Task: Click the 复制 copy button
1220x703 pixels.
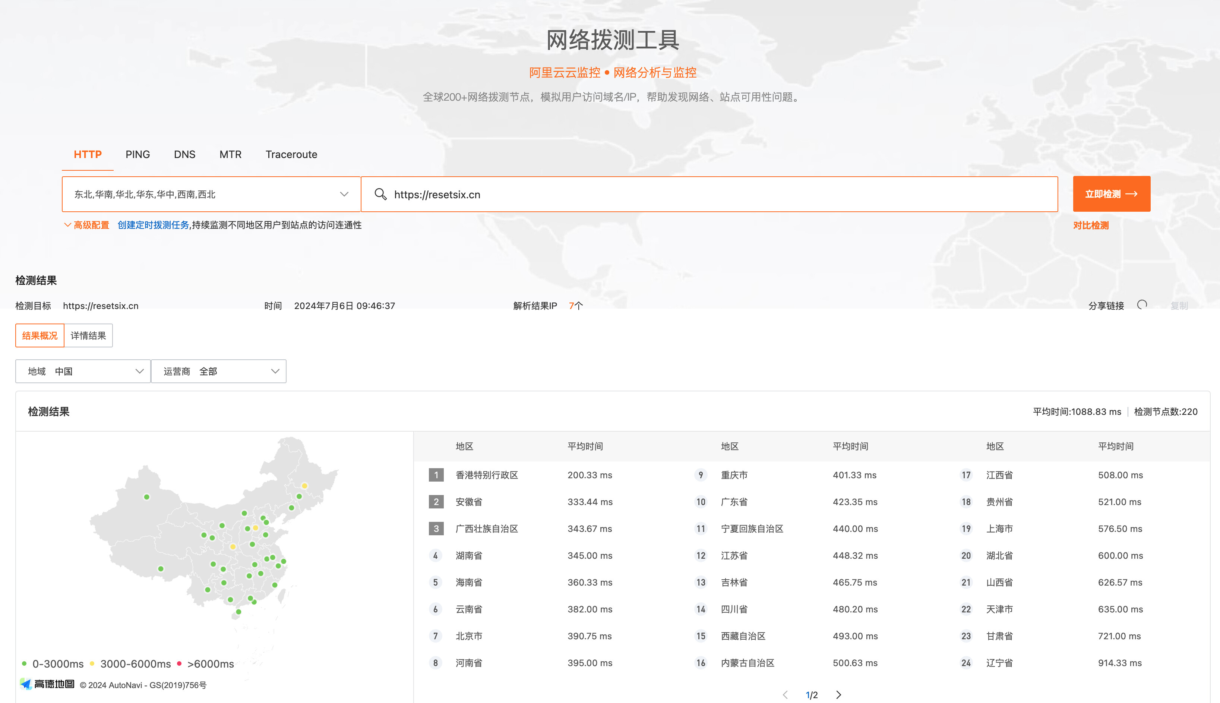Action: (x=1179, y=305)
